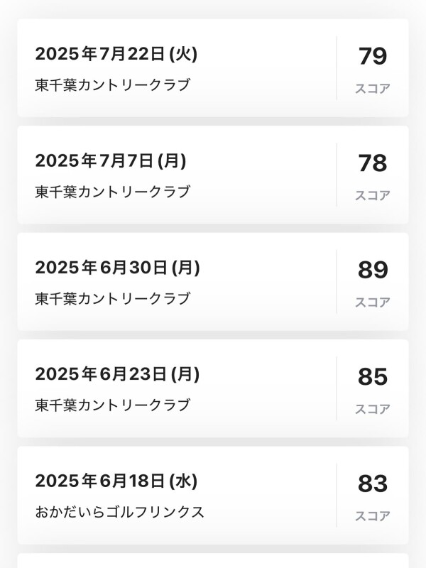Viewport: 426px width, 568px height.
Task: Open the June 23, 2025 round card
Action: tap(213, 388)
